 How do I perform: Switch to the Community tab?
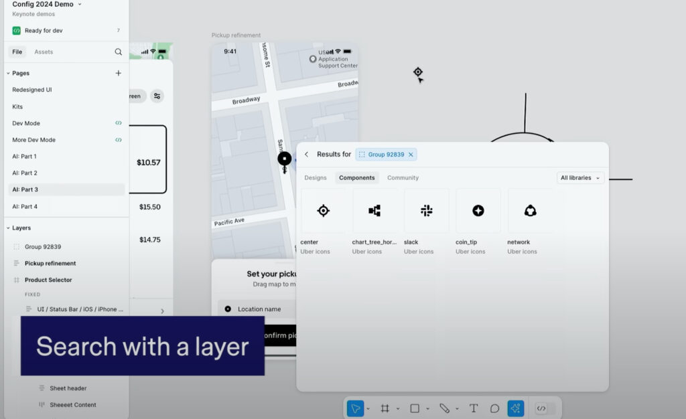pos(403,178)
